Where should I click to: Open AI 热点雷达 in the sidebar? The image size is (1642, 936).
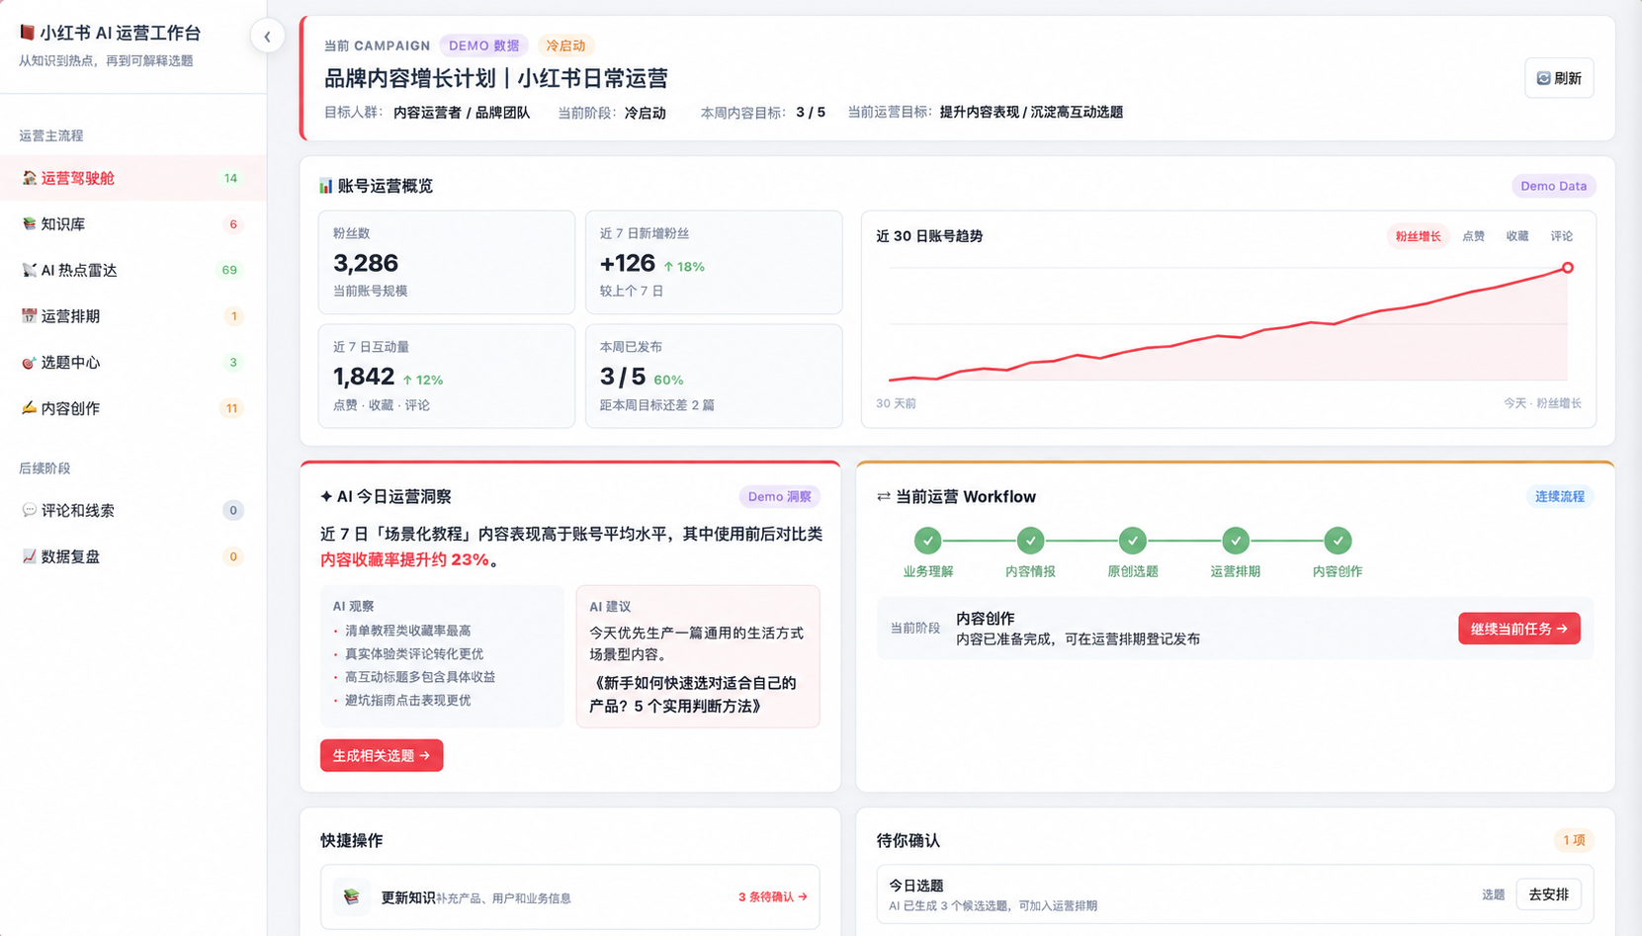coord(133,270)
